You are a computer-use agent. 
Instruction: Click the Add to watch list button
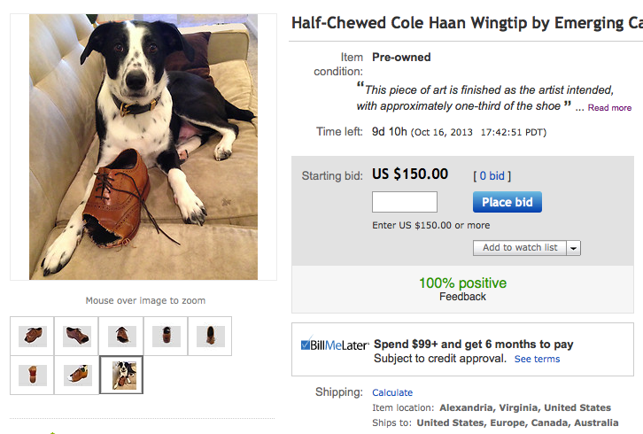520,248
